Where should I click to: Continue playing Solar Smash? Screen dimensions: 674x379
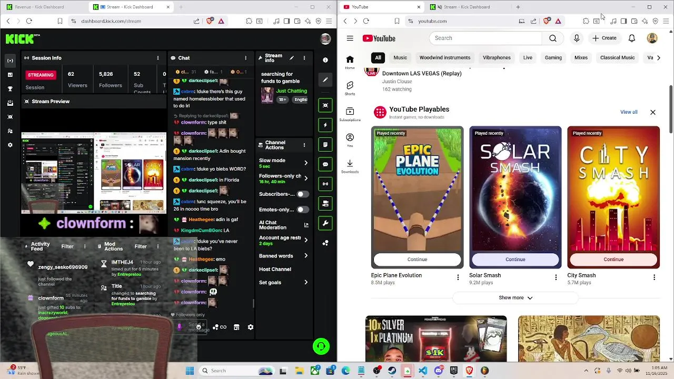pos(516,259)
